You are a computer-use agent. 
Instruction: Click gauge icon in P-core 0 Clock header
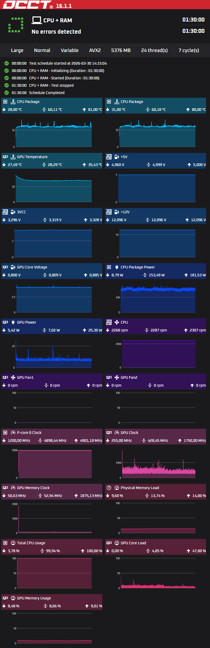(x=13, y=433)
